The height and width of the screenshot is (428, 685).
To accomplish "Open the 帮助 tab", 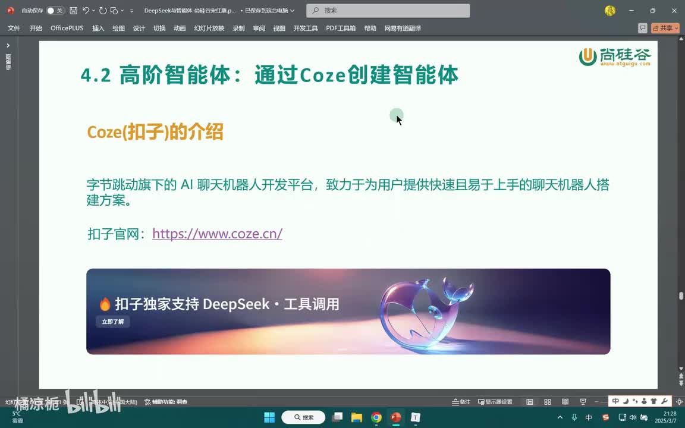I will point(370,28).
